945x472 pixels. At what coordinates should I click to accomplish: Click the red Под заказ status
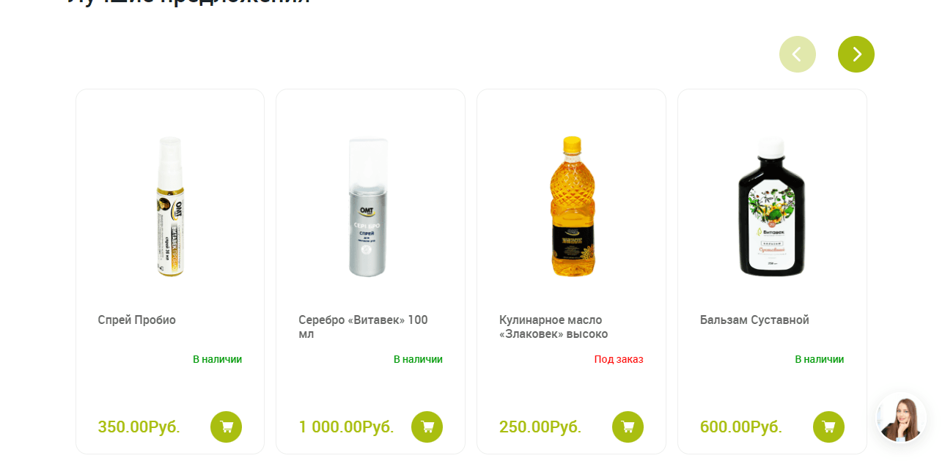pos(619,359)
